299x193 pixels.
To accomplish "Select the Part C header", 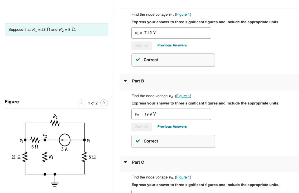I will coord(138,163).
